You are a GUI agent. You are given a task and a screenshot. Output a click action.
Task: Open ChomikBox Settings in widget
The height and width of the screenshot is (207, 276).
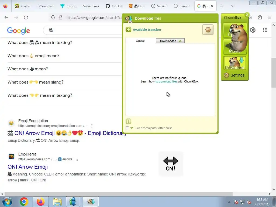[x=234, y=75]
